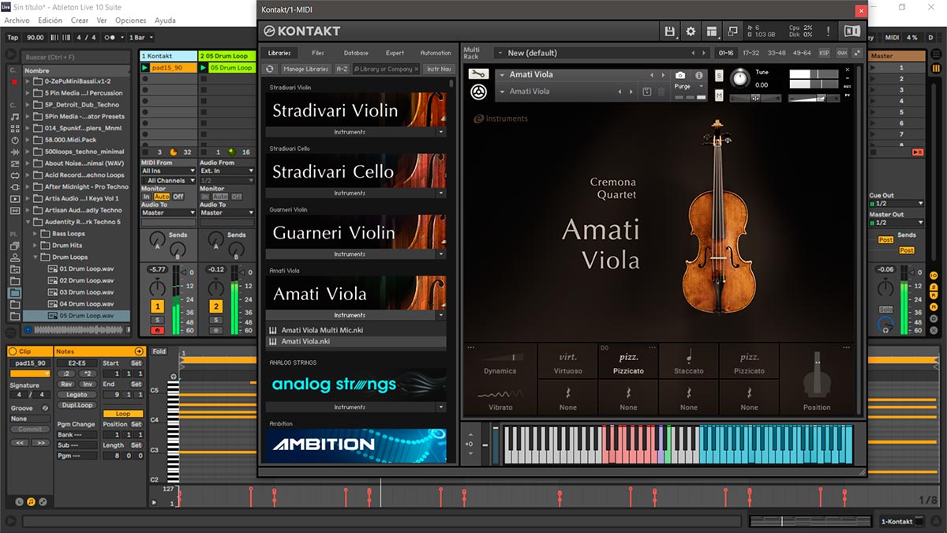Open All Channels dropdown on track 1

(168, 181)
